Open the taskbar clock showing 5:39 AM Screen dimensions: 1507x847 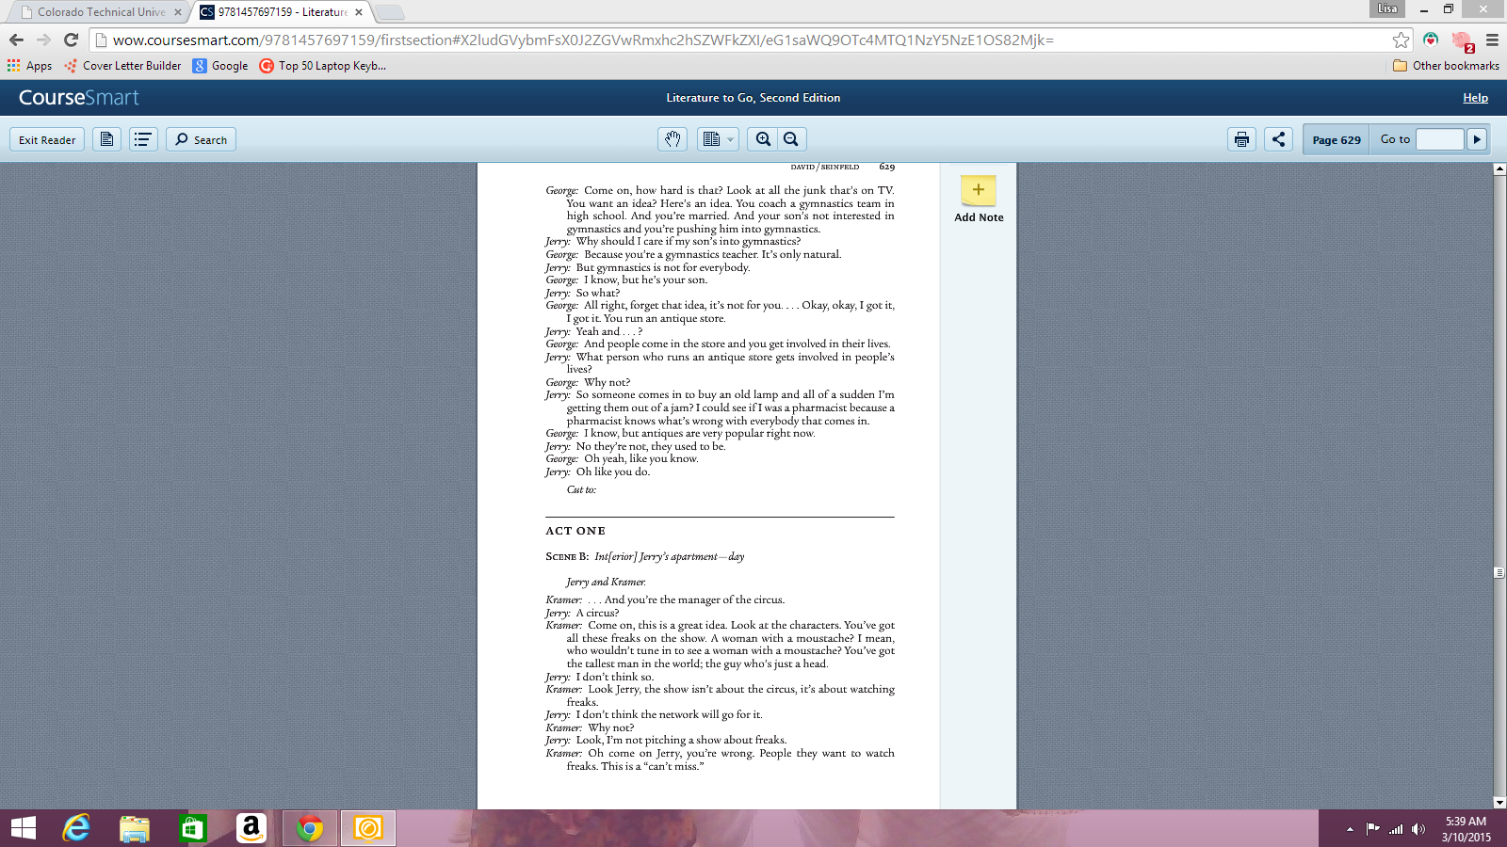pyautogui.click(x=1466, y=829)
